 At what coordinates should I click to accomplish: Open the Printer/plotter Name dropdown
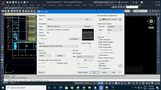64,26
